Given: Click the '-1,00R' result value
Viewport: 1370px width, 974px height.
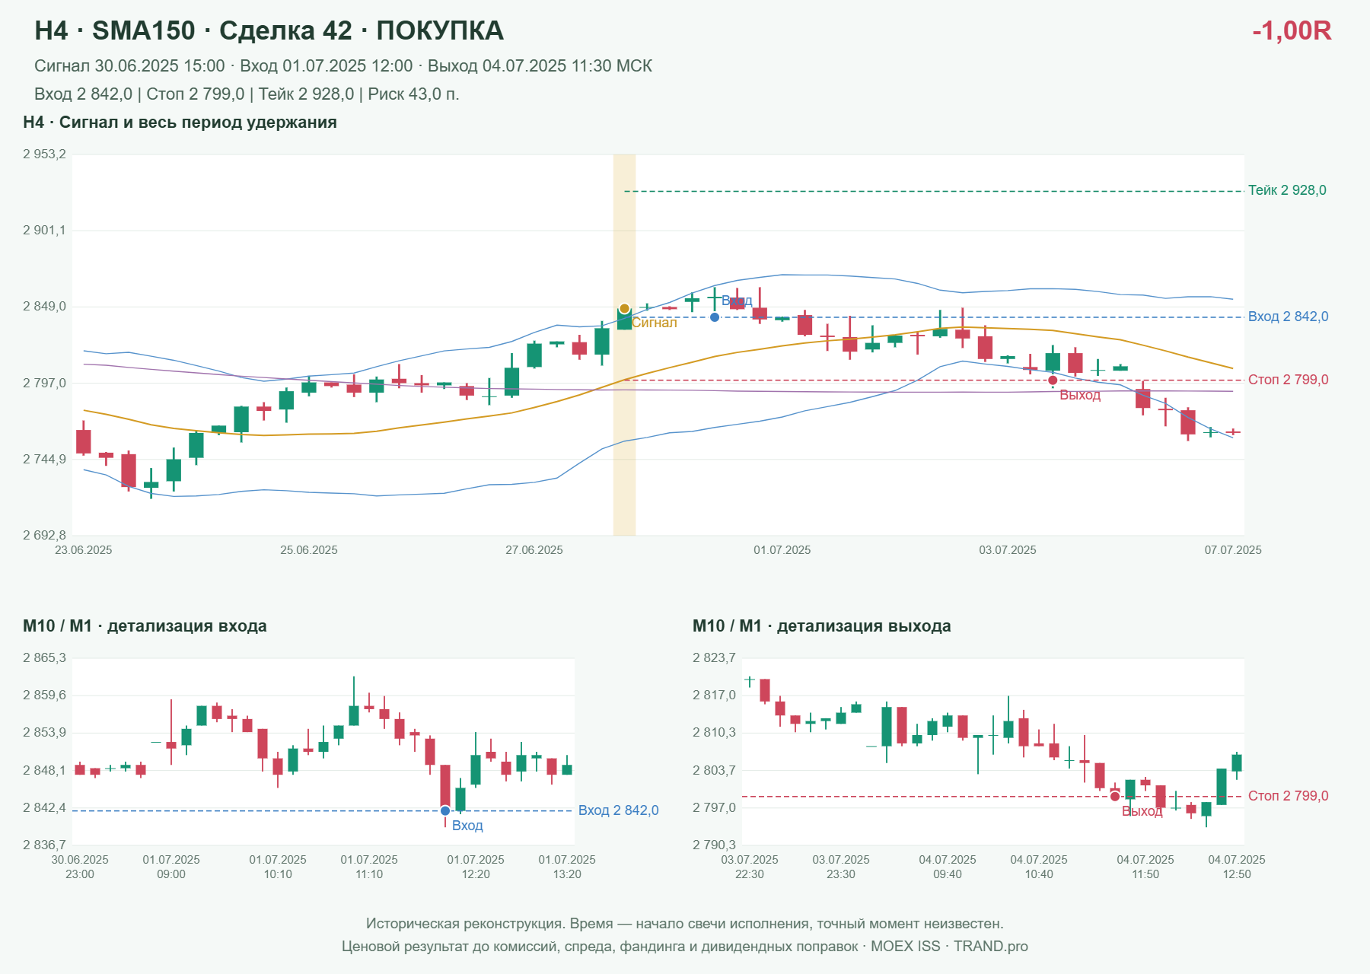Looking at the screenshot, I should point(1292,30).
